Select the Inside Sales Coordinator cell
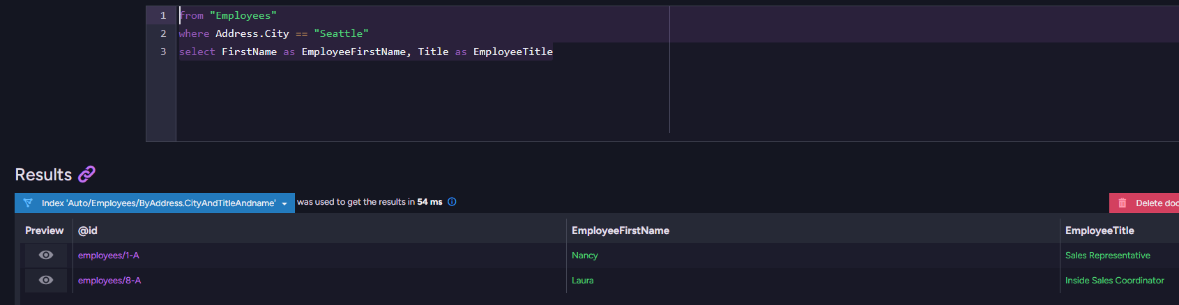 (x=1115, y=281)
